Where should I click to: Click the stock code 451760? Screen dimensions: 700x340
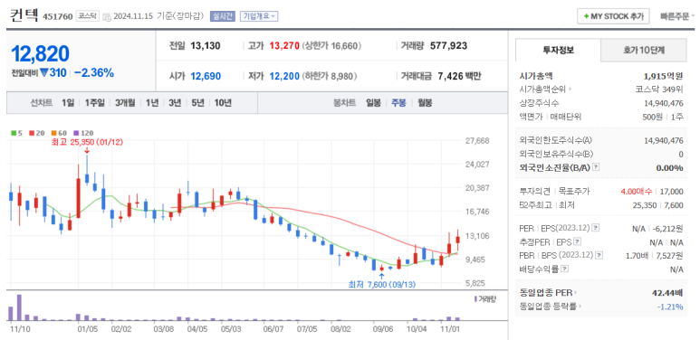point(57,17)
